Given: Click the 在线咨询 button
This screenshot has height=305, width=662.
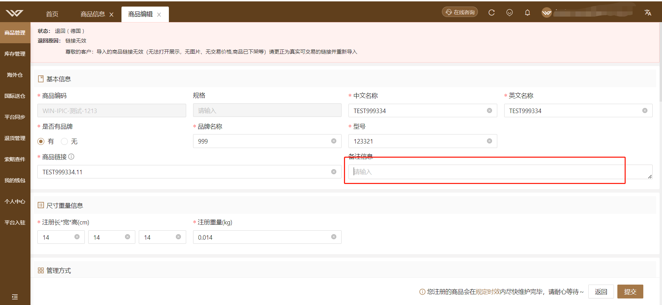Looking at the screenshot, I should (460, 12).
